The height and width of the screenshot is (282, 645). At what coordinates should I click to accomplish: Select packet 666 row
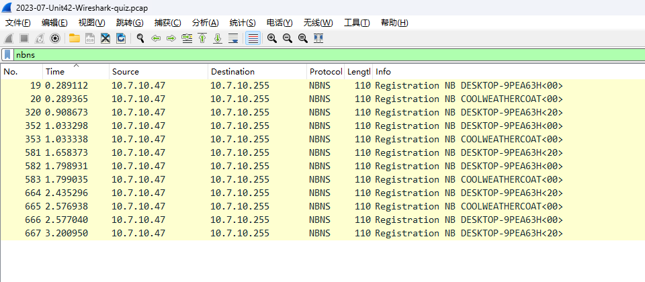[x=322, y=220]
